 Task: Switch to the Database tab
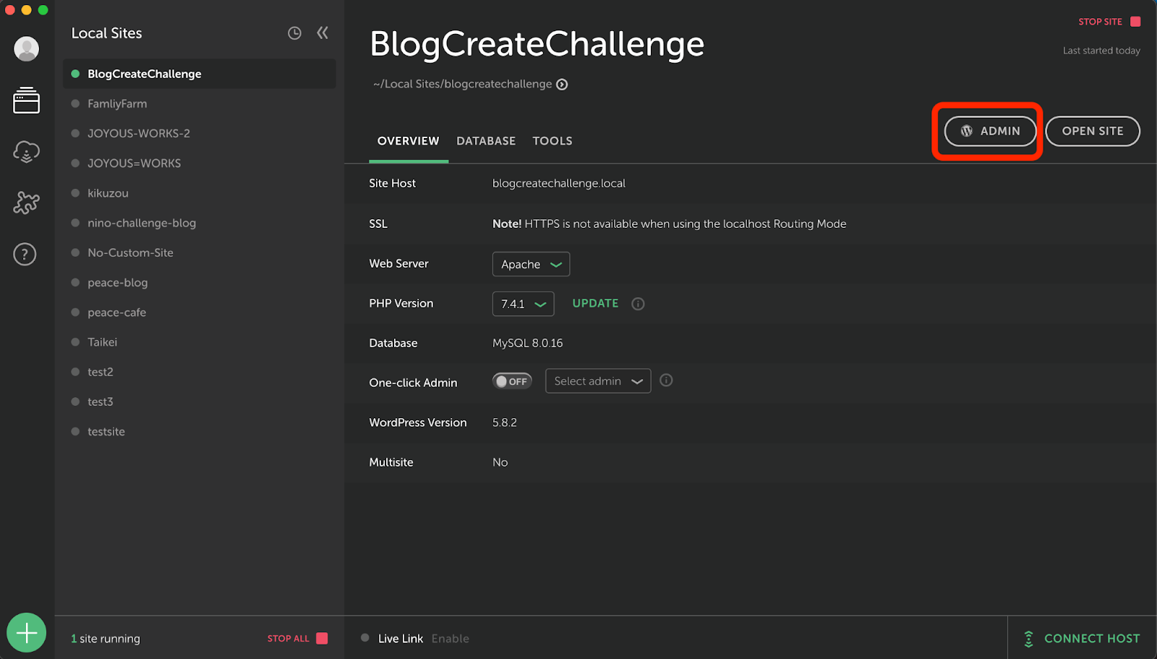[x=486, y=141]
